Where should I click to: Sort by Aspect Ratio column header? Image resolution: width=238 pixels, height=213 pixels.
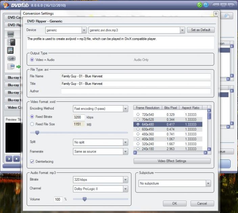pyautogui.click(x=191, y=108)
